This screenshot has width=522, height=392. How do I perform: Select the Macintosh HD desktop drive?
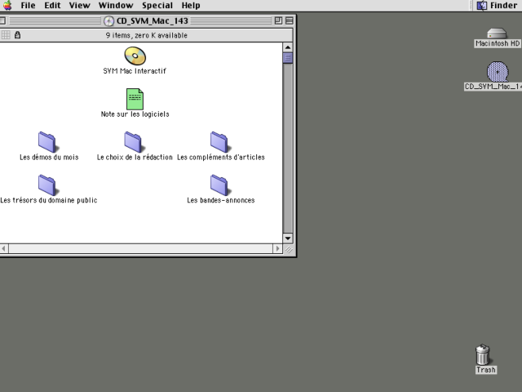coord(497,33)
